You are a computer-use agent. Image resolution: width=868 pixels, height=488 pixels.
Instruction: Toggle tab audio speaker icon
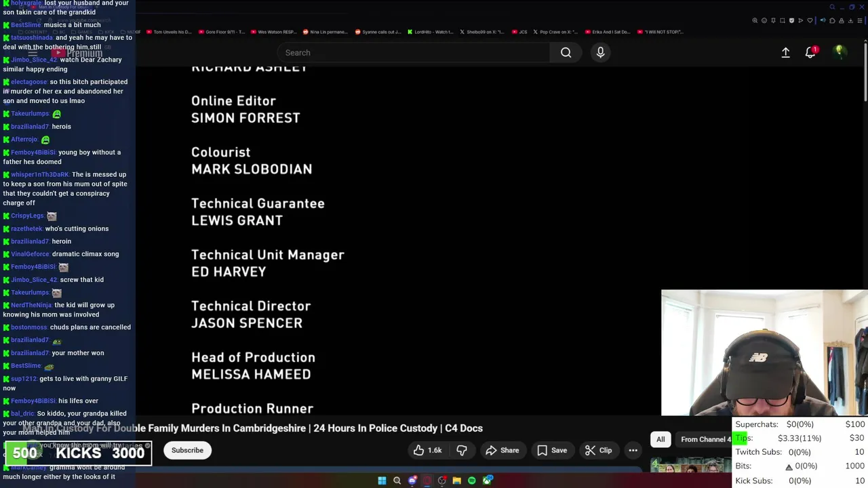[x=823, y=20]
